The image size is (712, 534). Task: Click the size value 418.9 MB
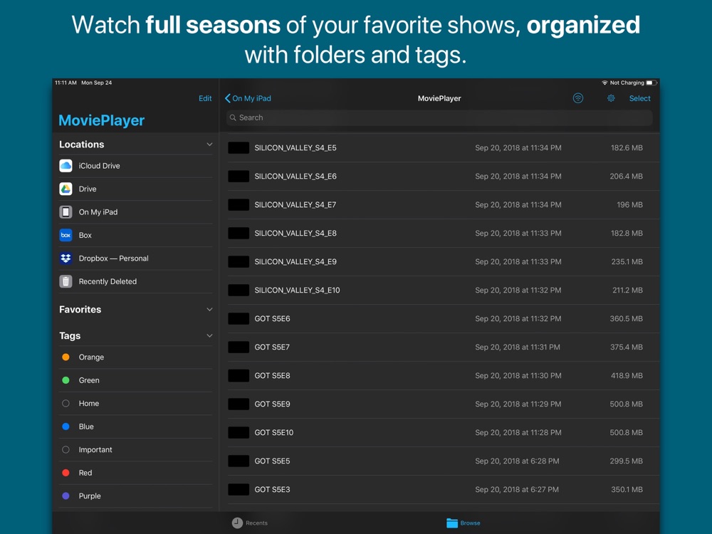click(x=626, y=376)
